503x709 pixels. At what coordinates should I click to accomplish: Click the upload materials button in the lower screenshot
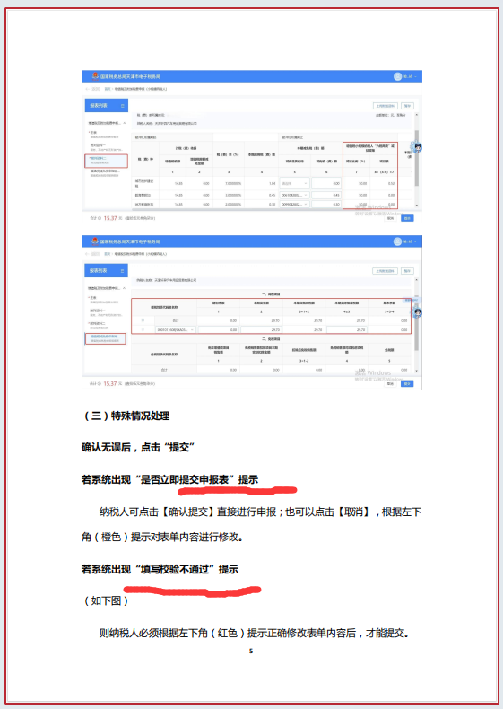coord(385,271)
